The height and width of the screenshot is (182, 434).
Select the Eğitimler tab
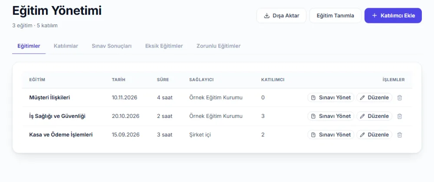(29, 46)
